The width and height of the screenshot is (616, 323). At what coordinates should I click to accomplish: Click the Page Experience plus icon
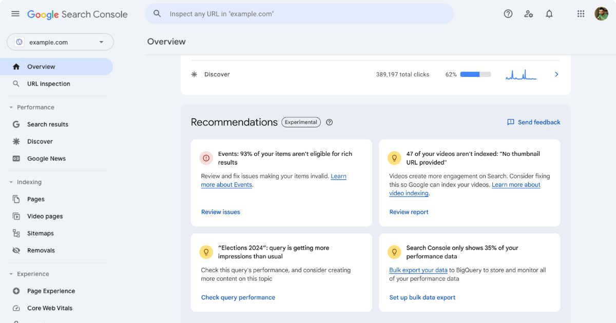coord(16,291)
